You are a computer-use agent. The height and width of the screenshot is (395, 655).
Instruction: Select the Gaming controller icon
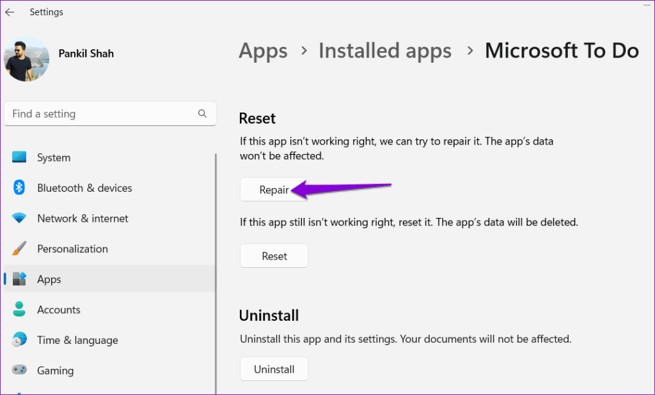(x=19, y=370)
